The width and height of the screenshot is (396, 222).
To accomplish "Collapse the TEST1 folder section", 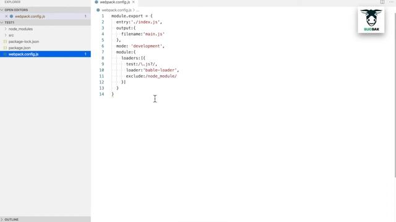I will 45,22.
